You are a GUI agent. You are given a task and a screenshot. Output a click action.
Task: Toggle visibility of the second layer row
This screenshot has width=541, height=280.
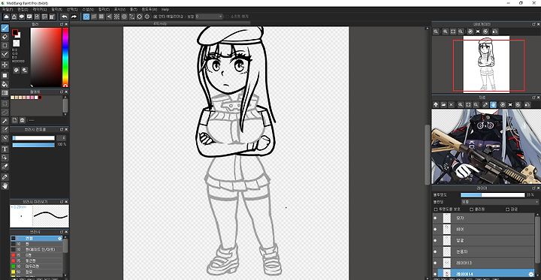tap(435, 229)
